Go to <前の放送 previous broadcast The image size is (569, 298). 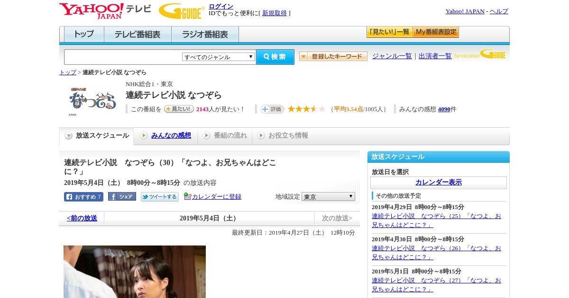[82, 219]
